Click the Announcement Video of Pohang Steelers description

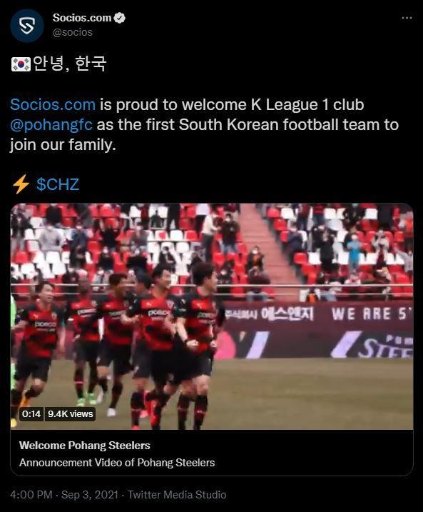click(x=117, y=463)
